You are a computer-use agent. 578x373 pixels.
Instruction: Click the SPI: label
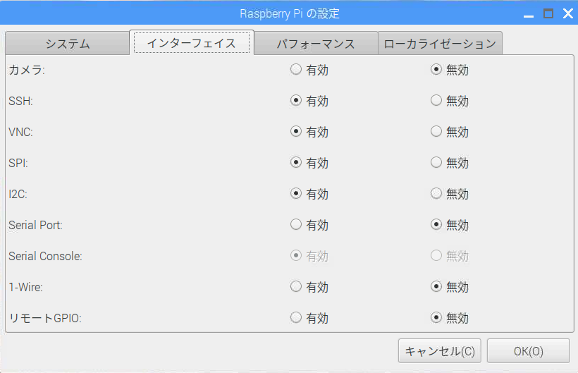(x=18, y=163)
